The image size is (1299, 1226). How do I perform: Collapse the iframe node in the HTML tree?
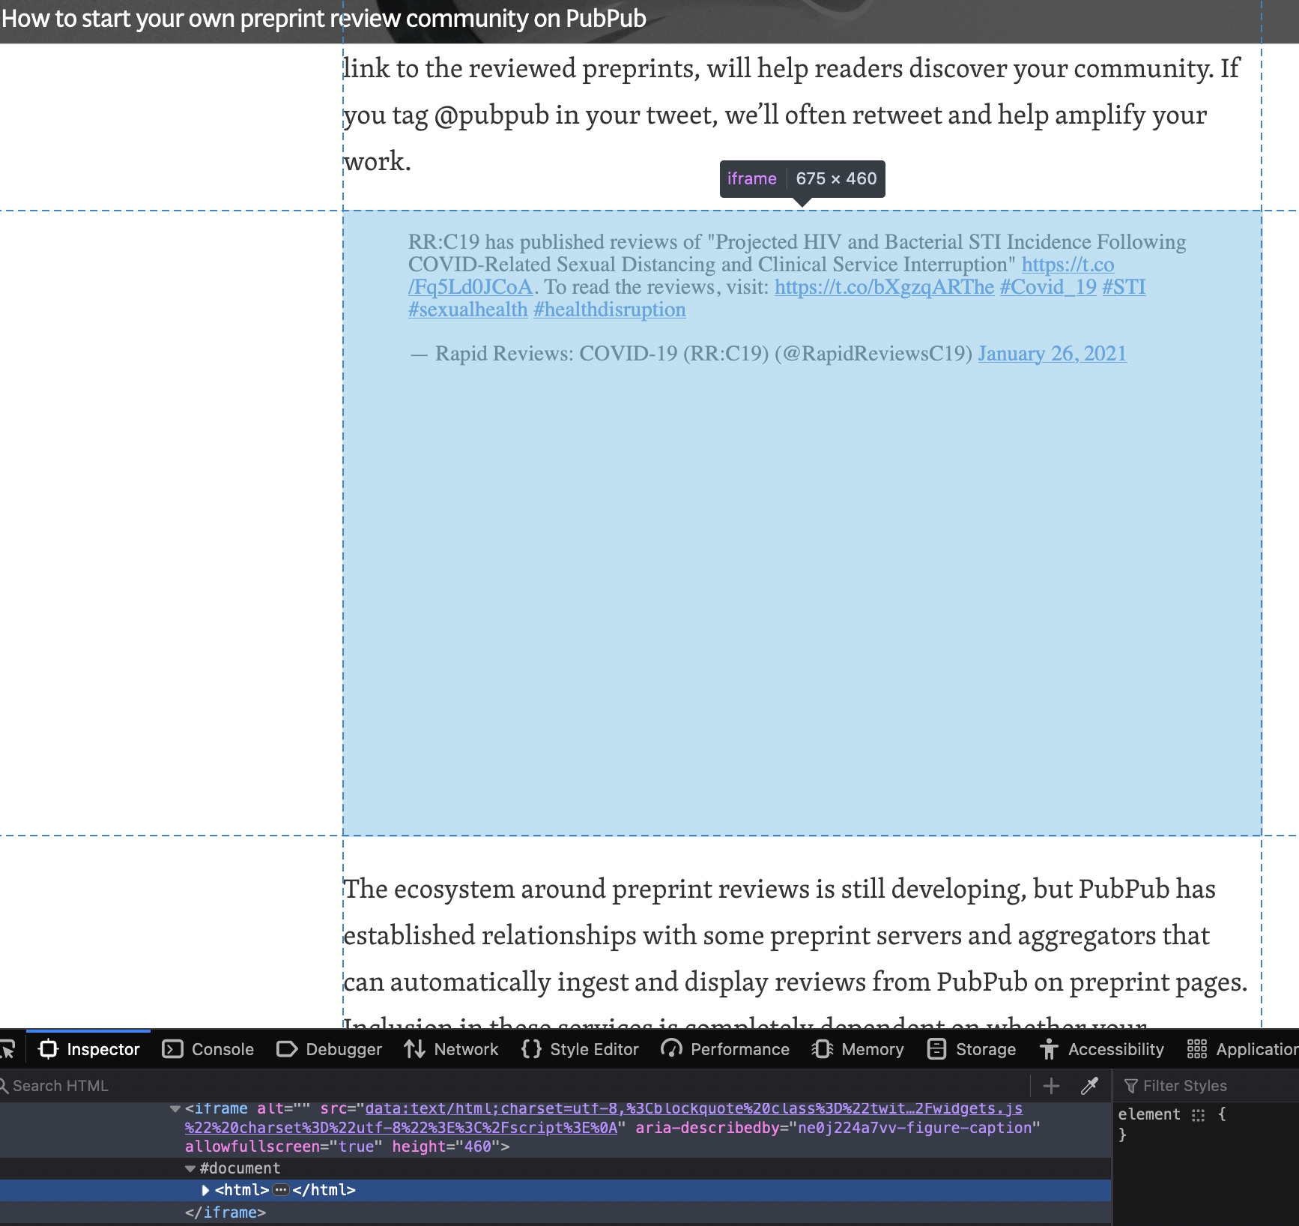point(175,1108)
